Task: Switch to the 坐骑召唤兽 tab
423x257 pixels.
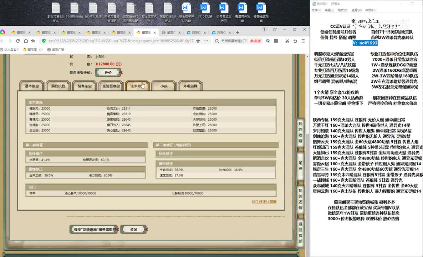Action: pos(111,86)
